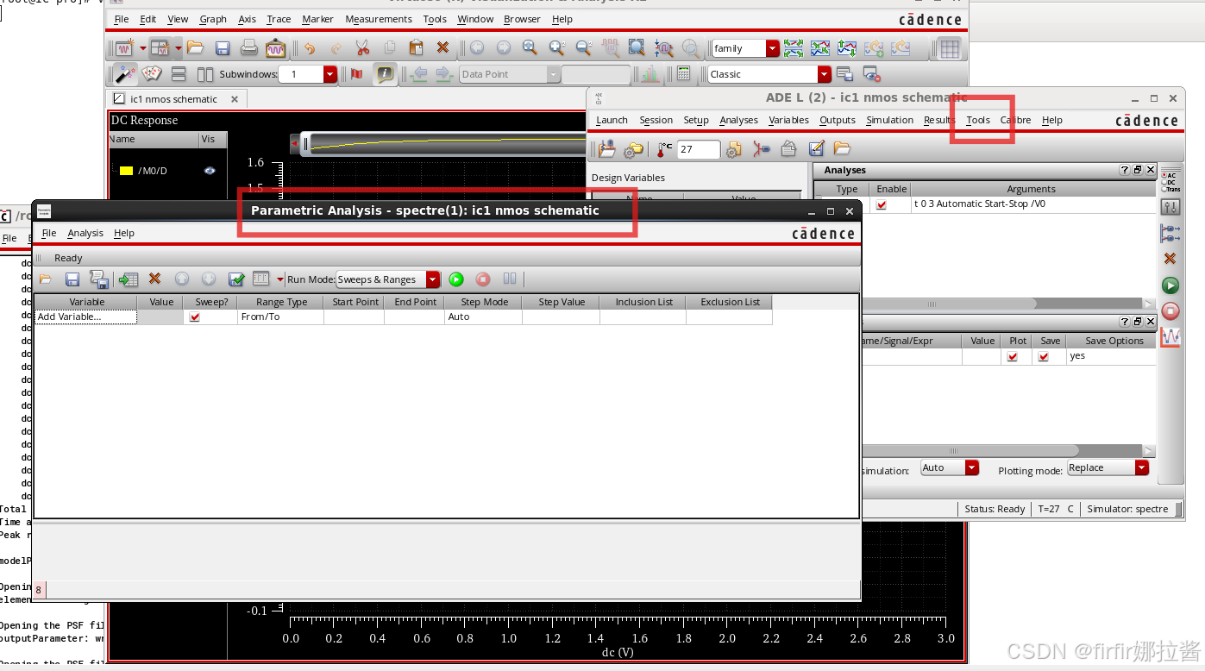Pause the parametric analysis run
Viewport: 1205px width, 671px height.
510,279
